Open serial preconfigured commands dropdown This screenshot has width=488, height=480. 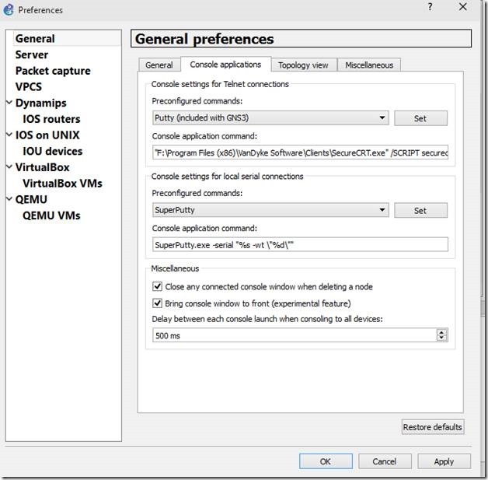270,210
